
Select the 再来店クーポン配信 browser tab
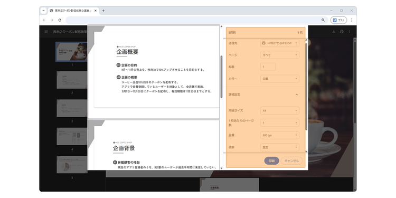[73, 11]
